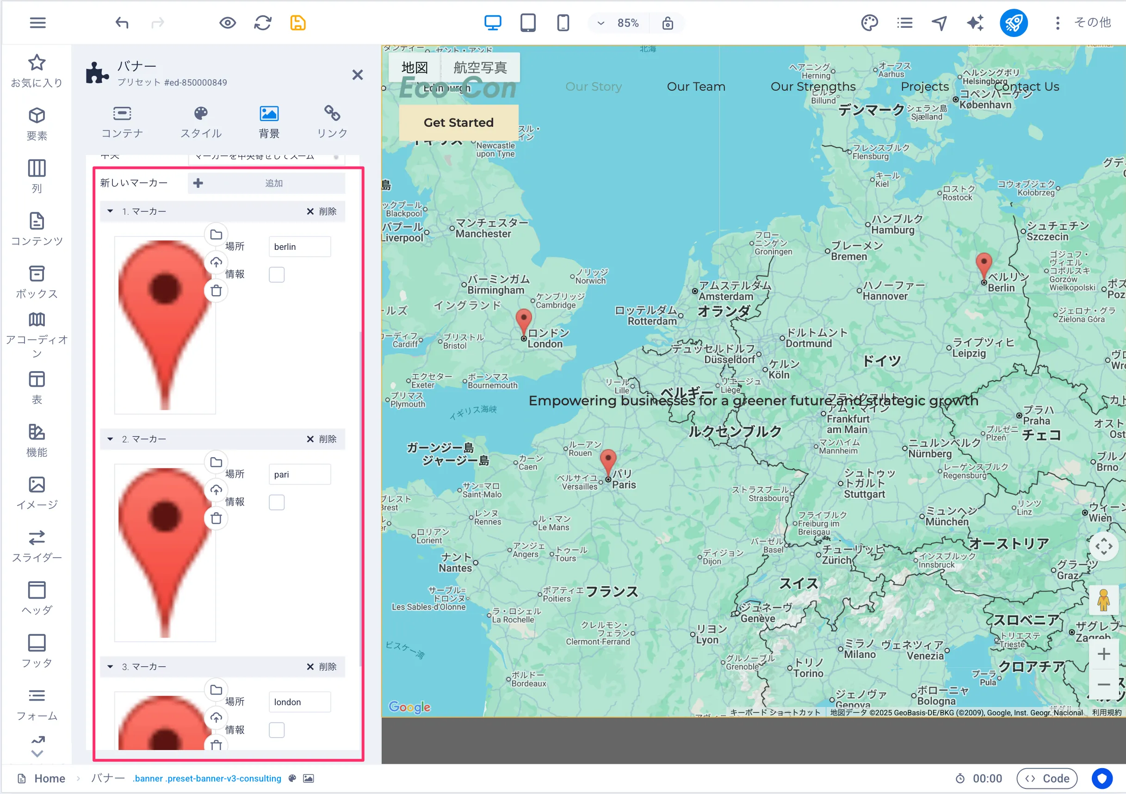Image resolution: width=1126 pixels, height=794 pixels.
Task: Select アコーディオン in the sidebar
Action: point(37,335)
